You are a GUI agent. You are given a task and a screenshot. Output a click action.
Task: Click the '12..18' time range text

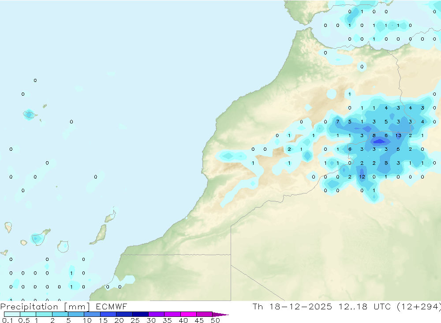tap(353, 306)
